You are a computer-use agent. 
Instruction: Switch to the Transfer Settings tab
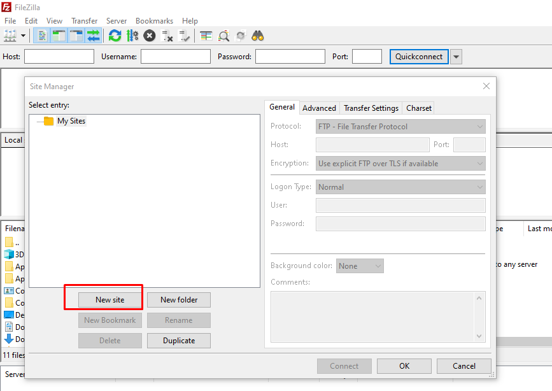(371, 108)
